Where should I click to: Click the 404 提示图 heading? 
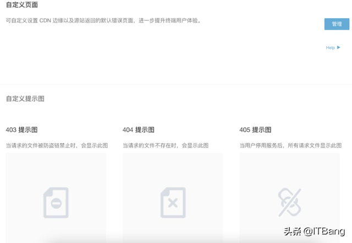tap(138, 130)
